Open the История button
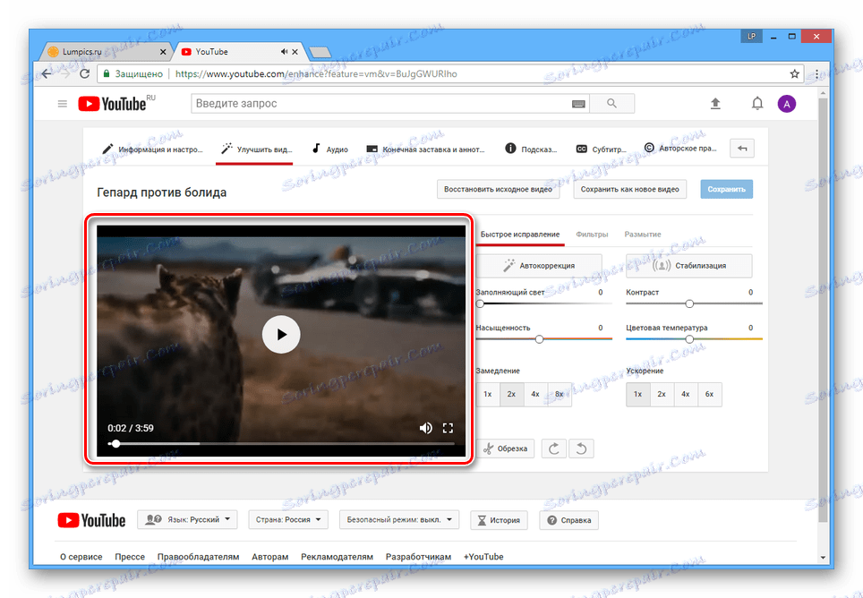Screen dimensions: 863x598 (x=499, y=520)
